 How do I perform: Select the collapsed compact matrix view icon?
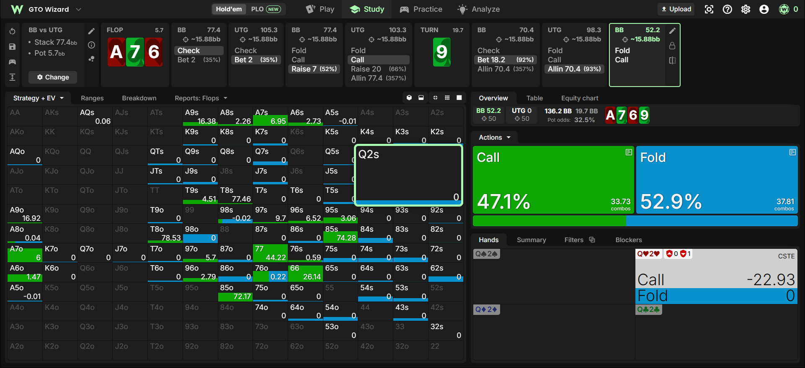coord(435,97)
